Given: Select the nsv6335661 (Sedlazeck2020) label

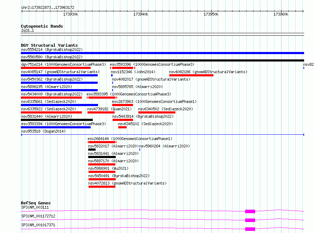Looking at the screenshot, I should pos(49,101).
